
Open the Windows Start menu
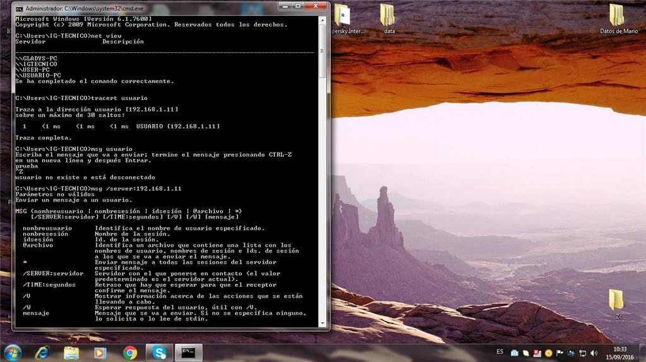(13, 353)
